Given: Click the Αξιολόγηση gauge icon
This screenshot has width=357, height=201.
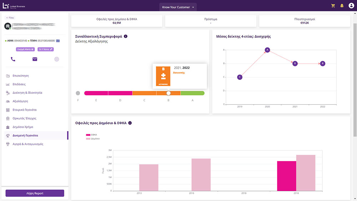Looking at the screenshot, I should pyautogui.click(x=8, y=101).
